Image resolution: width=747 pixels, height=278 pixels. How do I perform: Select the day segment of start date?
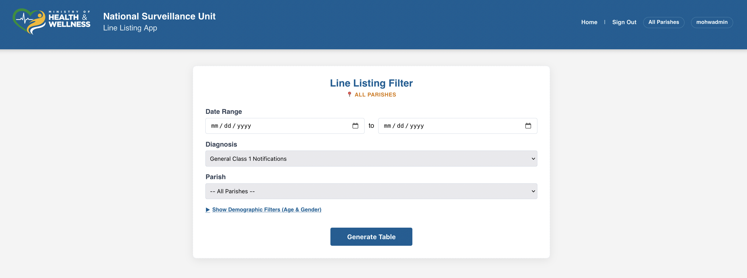click(227, 126)
